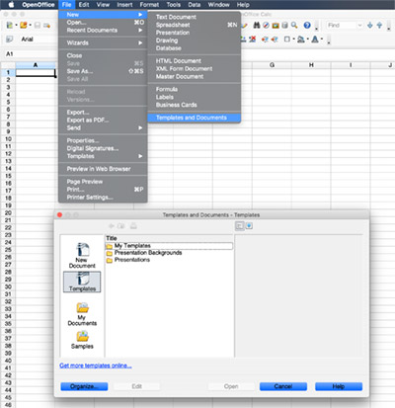
Task: Click the Font Color letter A icon
Action: tap(315, 40)
